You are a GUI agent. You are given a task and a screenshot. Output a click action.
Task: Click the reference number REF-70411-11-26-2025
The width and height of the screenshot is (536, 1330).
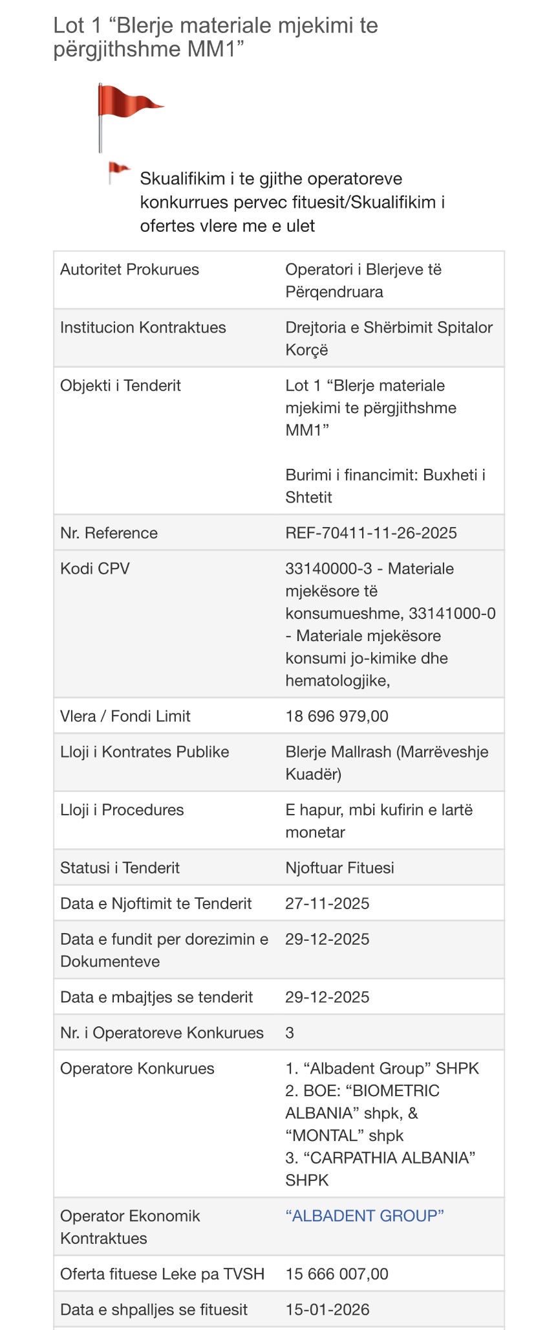pyautogui.click(x=371, y=533)
